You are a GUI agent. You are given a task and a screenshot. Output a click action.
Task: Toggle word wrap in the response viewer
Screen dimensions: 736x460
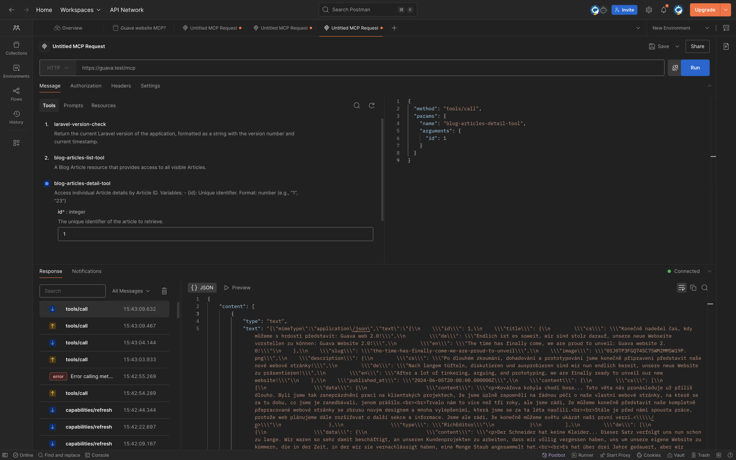(681, 288)
